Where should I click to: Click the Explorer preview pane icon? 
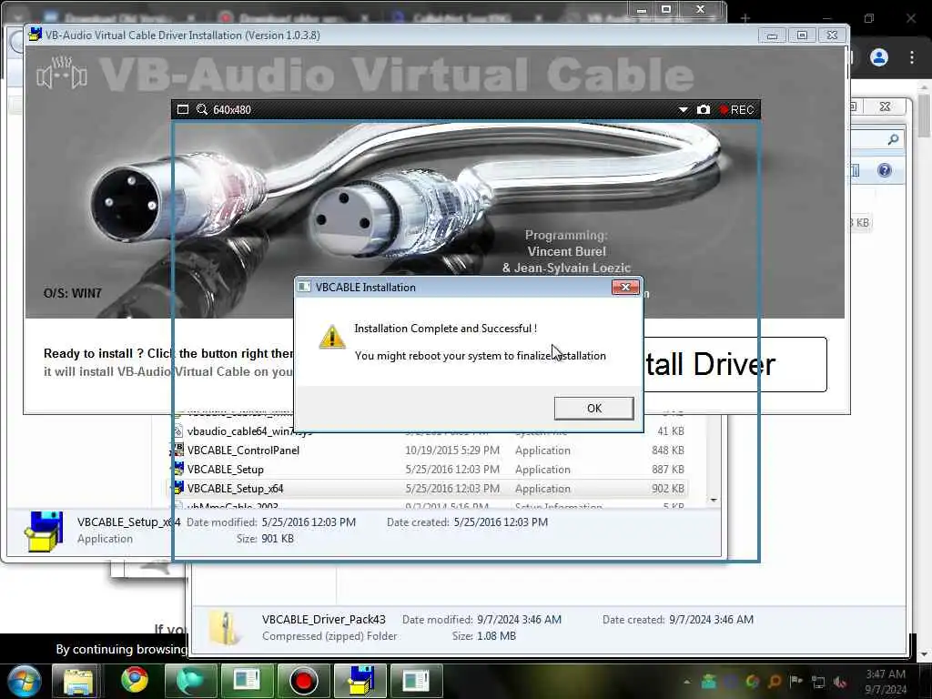pos(856,171)
